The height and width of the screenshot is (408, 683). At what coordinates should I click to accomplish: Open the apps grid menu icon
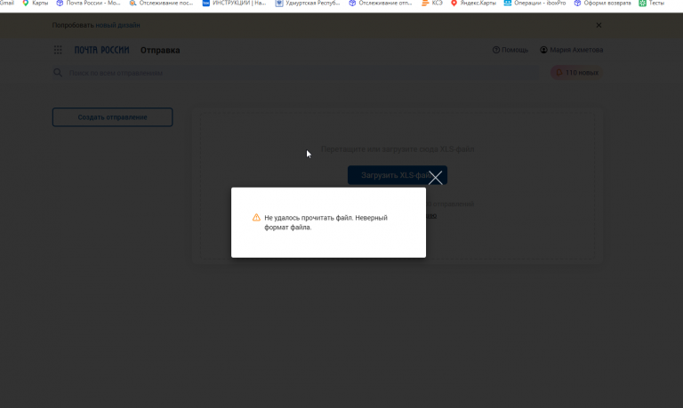click(58, 50)
